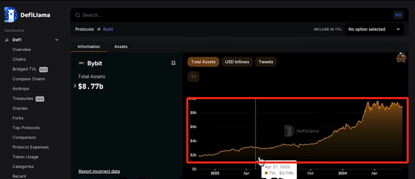The width and height of the screenshot is (415, 179).
Task: Open Categories in the sidebar
Action: tap(23, 166)
